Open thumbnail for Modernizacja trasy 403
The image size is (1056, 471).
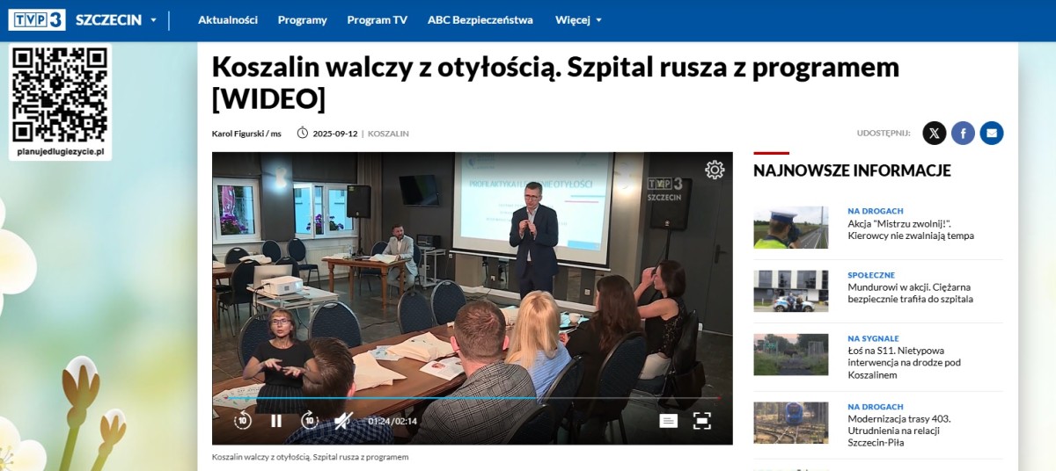pyautogui.click(x=790, y=423)
